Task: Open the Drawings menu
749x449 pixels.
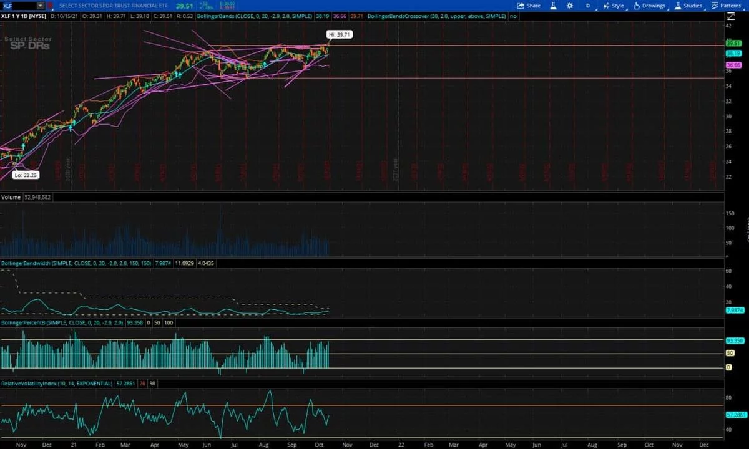Action: point(649,6)
